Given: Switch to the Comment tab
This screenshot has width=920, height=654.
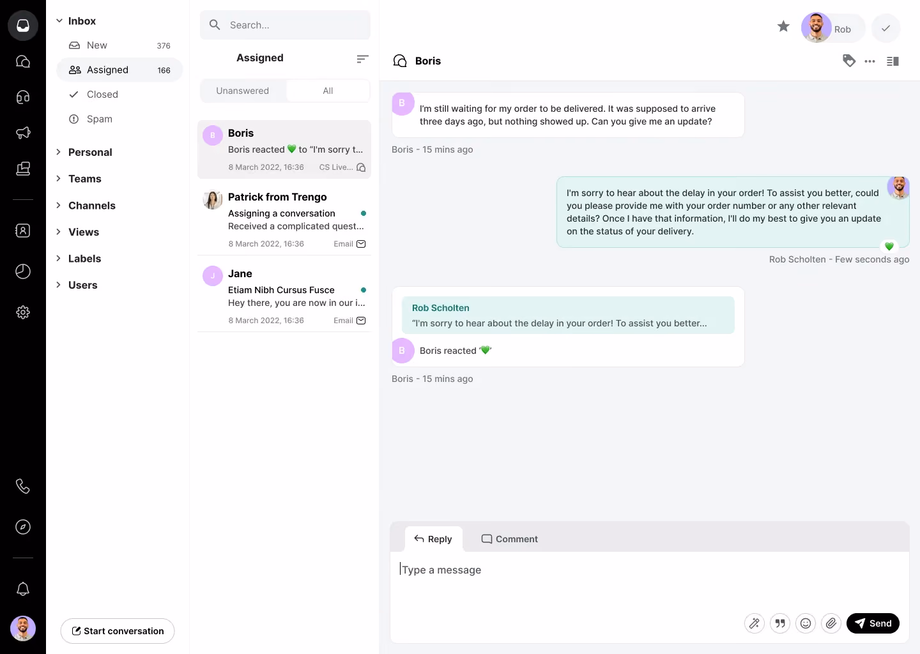Looking at the screenshot, I should coord(510,539).
